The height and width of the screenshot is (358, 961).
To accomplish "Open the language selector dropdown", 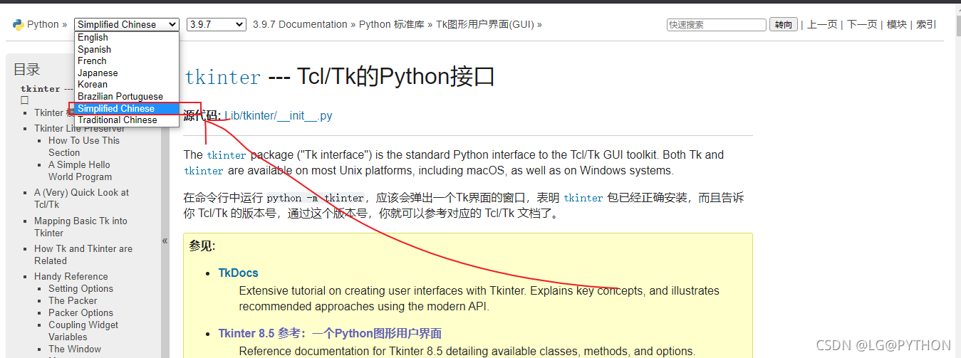I will (127, 24).
